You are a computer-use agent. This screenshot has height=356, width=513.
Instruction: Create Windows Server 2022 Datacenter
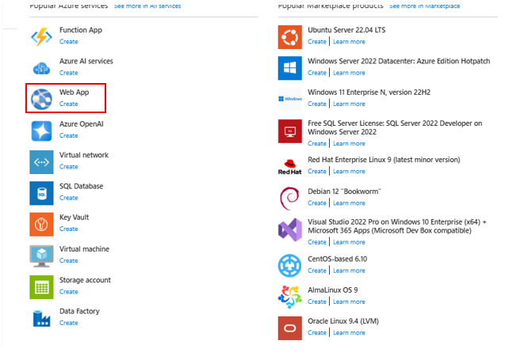pyautogui.click(x=316, y=73)
